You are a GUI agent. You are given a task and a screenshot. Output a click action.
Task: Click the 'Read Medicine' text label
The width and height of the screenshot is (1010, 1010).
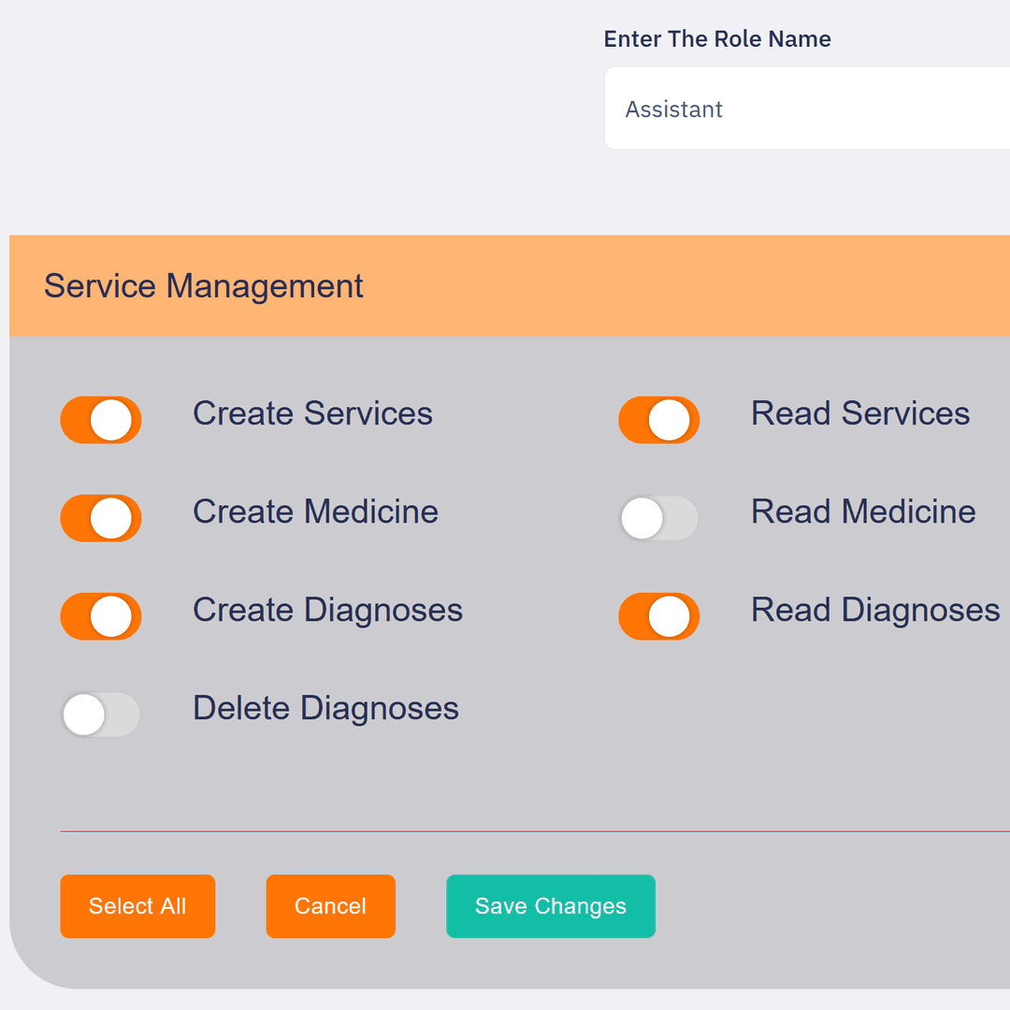pos(863,512)
